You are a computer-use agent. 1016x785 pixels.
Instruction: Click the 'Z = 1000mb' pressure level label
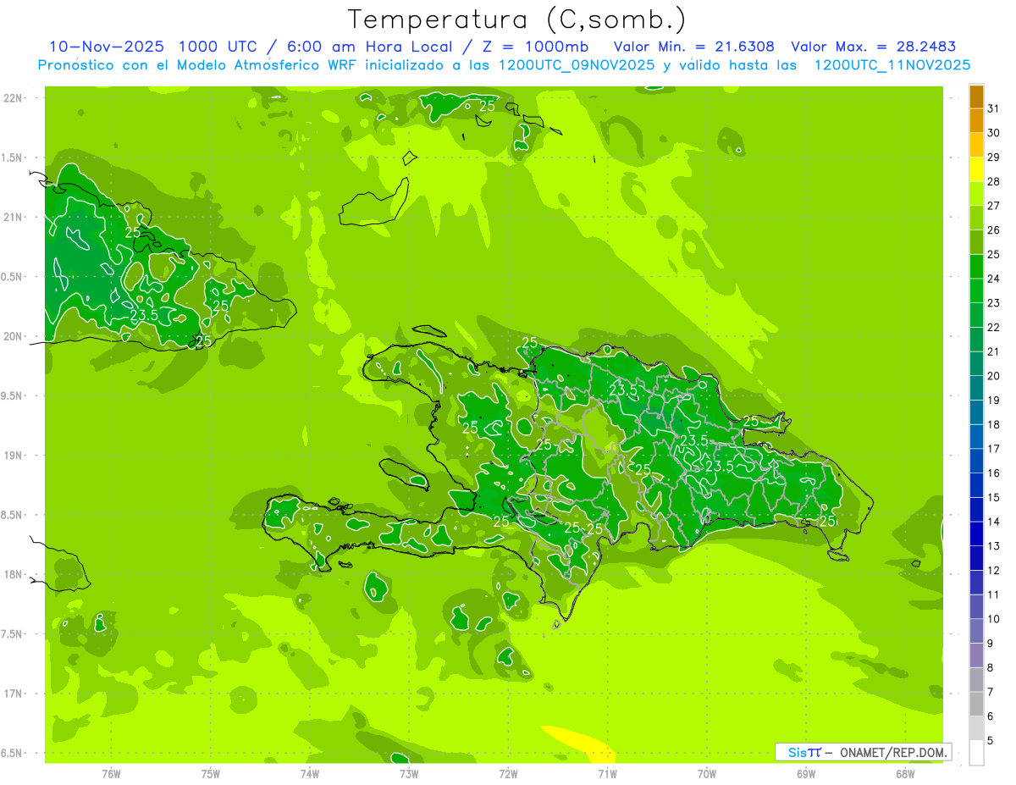(x=537, y=47)
